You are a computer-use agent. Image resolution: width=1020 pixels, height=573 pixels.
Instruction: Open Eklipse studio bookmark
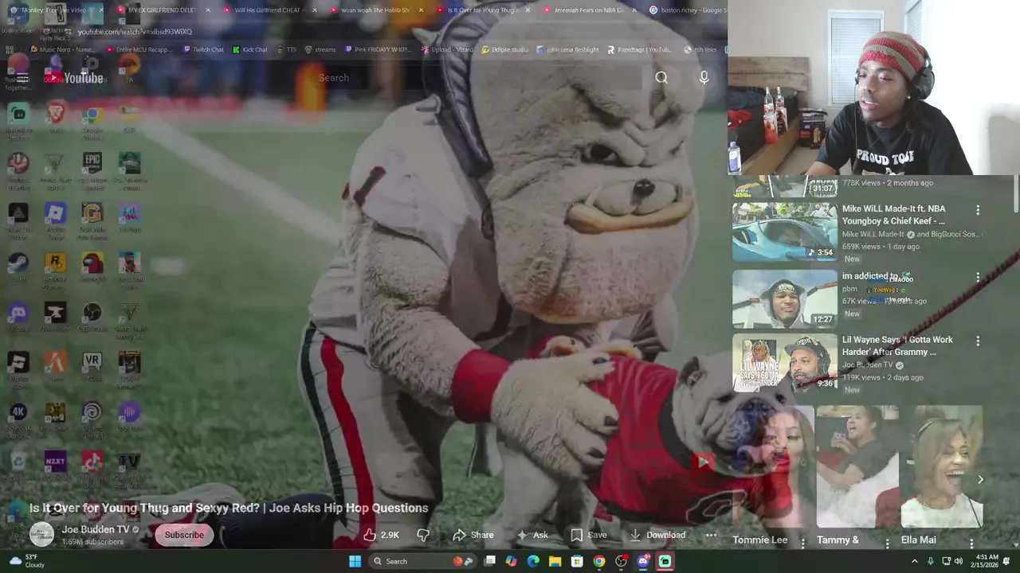tap(505, 49)
